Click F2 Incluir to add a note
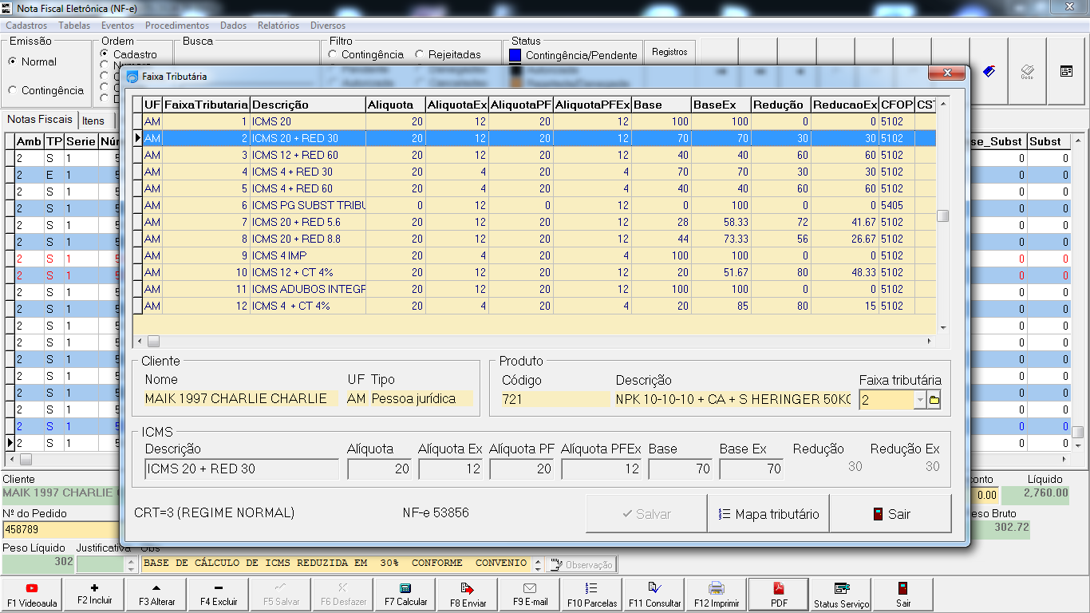The height and width of the screenshot is (613, 1090). click(95, 595)
